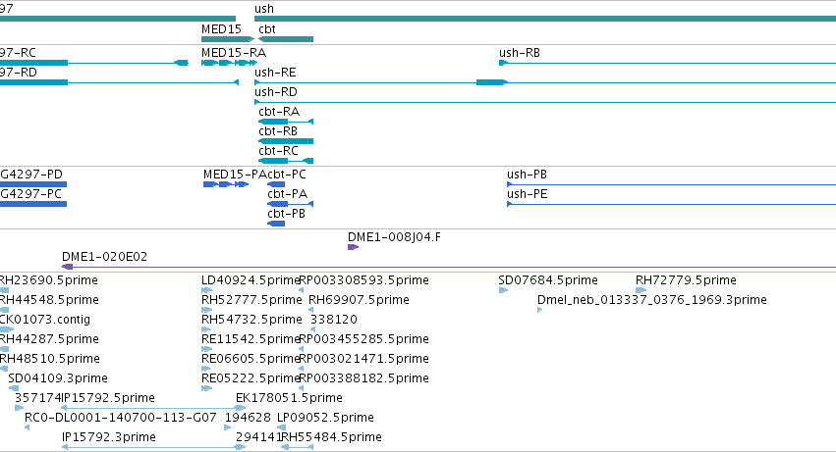Select RC0-DL0001-140700-113-G07 label

coord(121,418)
